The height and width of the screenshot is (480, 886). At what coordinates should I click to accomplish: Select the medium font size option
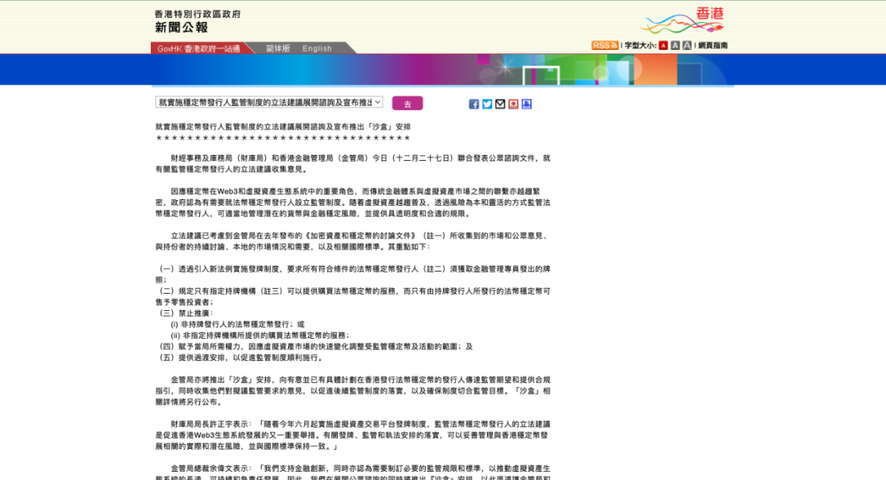[674, 44]
